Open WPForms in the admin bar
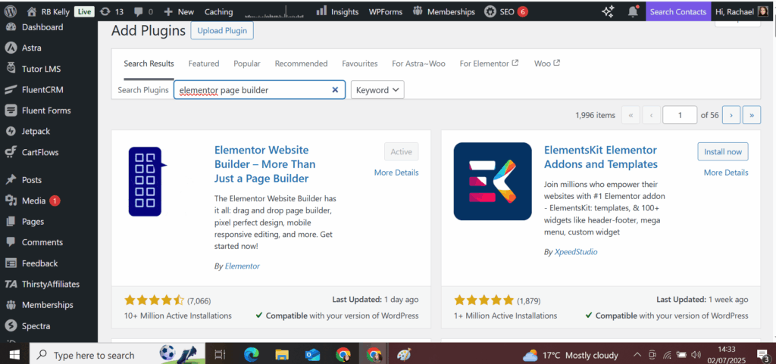The image size is (776, 364). [385, 11]
